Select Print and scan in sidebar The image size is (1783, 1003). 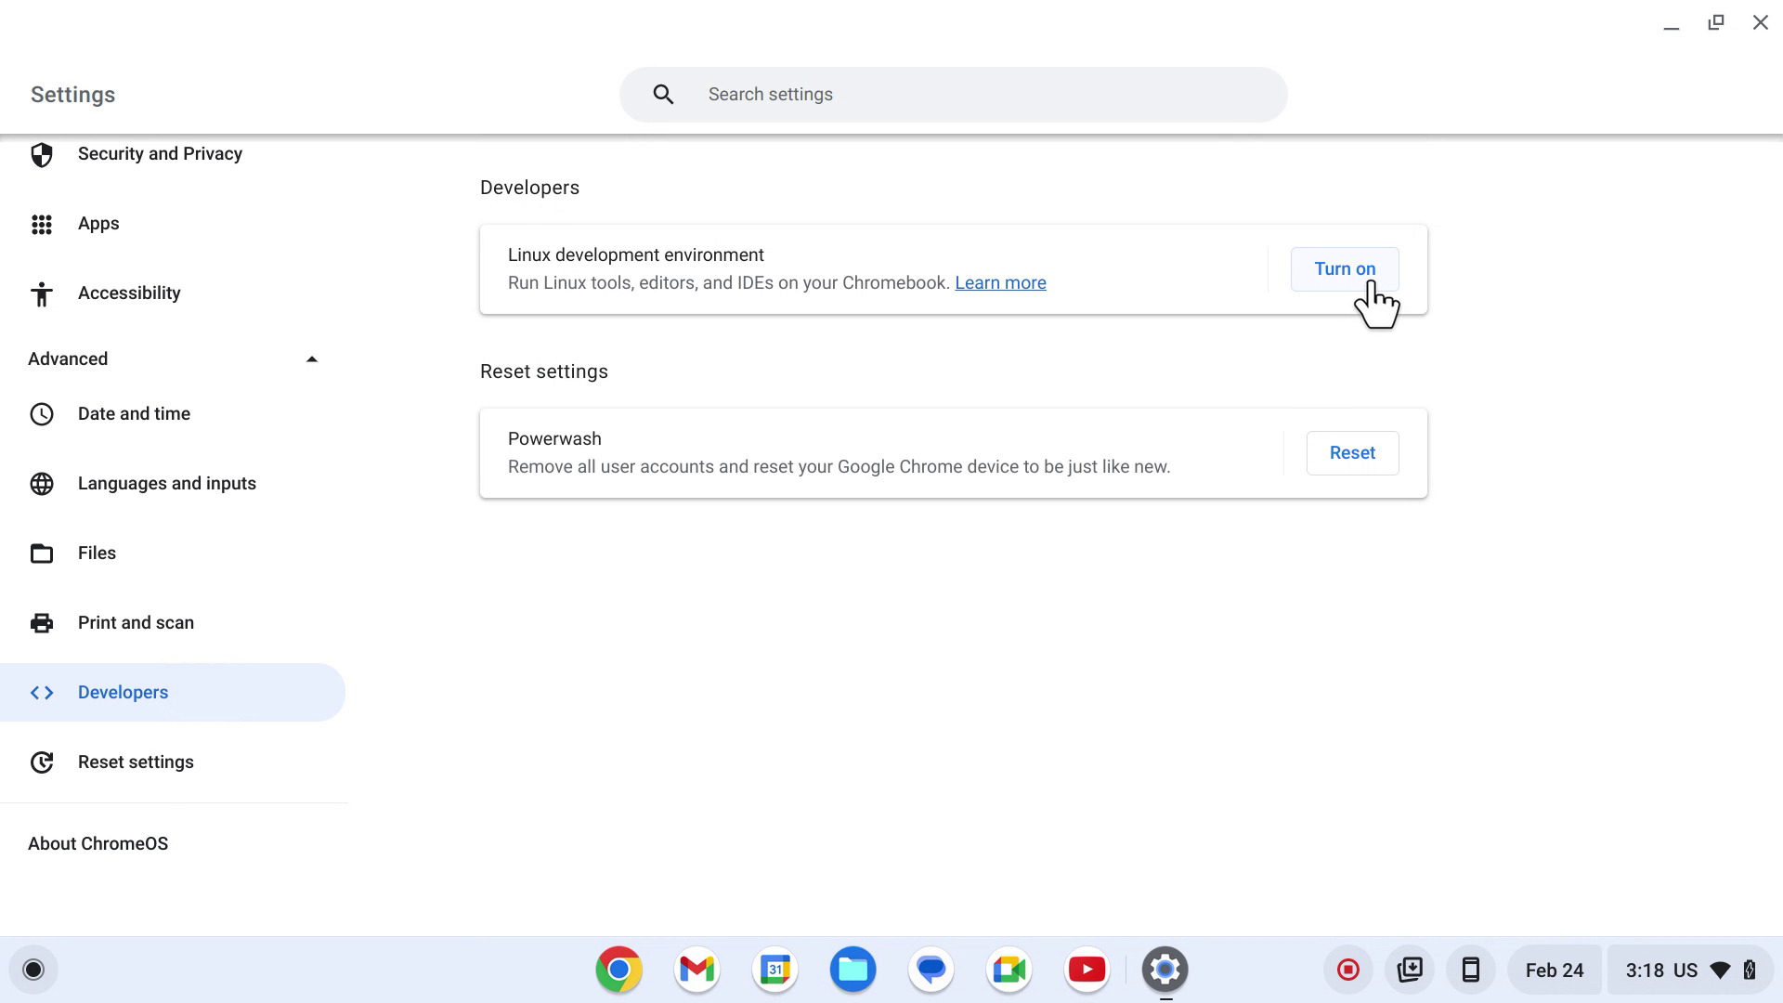click(174, 623)
